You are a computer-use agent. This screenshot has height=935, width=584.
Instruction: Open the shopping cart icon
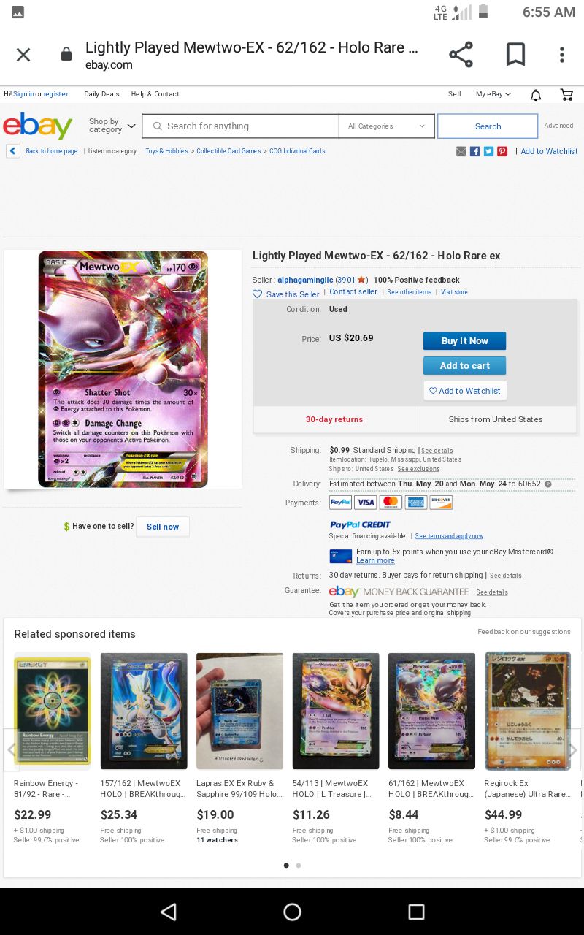tap(566, 95)
